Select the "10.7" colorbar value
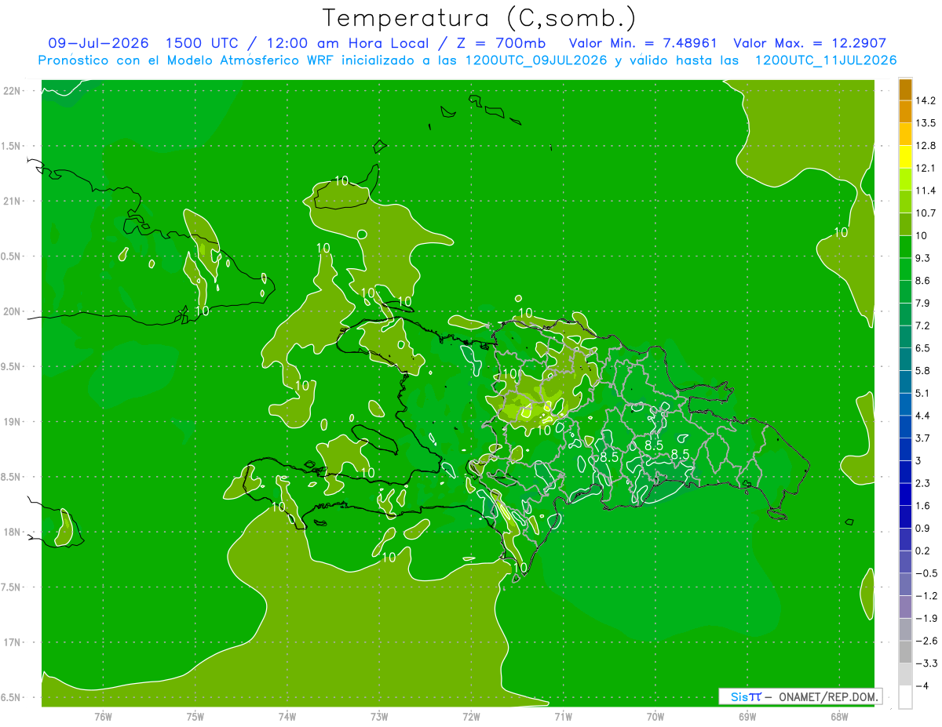The height and width of the screenshot is (727, 942). (x=926, y=213)
